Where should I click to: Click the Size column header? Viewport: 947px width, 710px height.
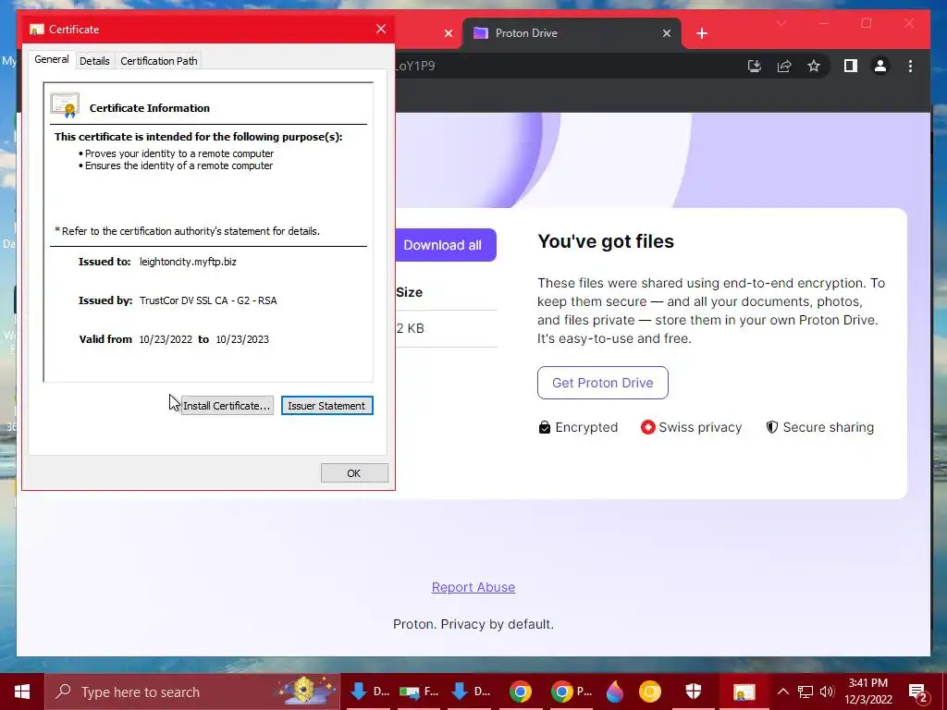[410, 292]
